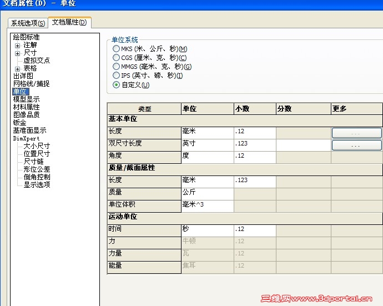Click the more button for 长度 row
Viewport: 383px width, 306px height.
[356, 133]
